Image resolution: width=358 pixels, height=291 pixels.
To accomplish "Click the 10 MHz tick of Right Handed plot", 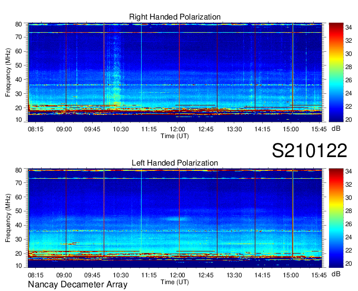I will 18,120.
